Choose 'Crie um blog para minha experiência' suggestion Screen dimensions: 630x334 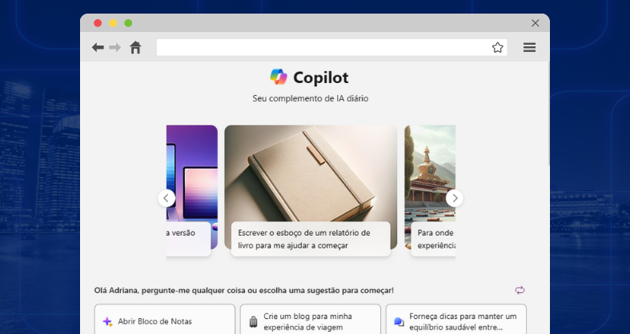pyautogui.click(x=311, y=319)
